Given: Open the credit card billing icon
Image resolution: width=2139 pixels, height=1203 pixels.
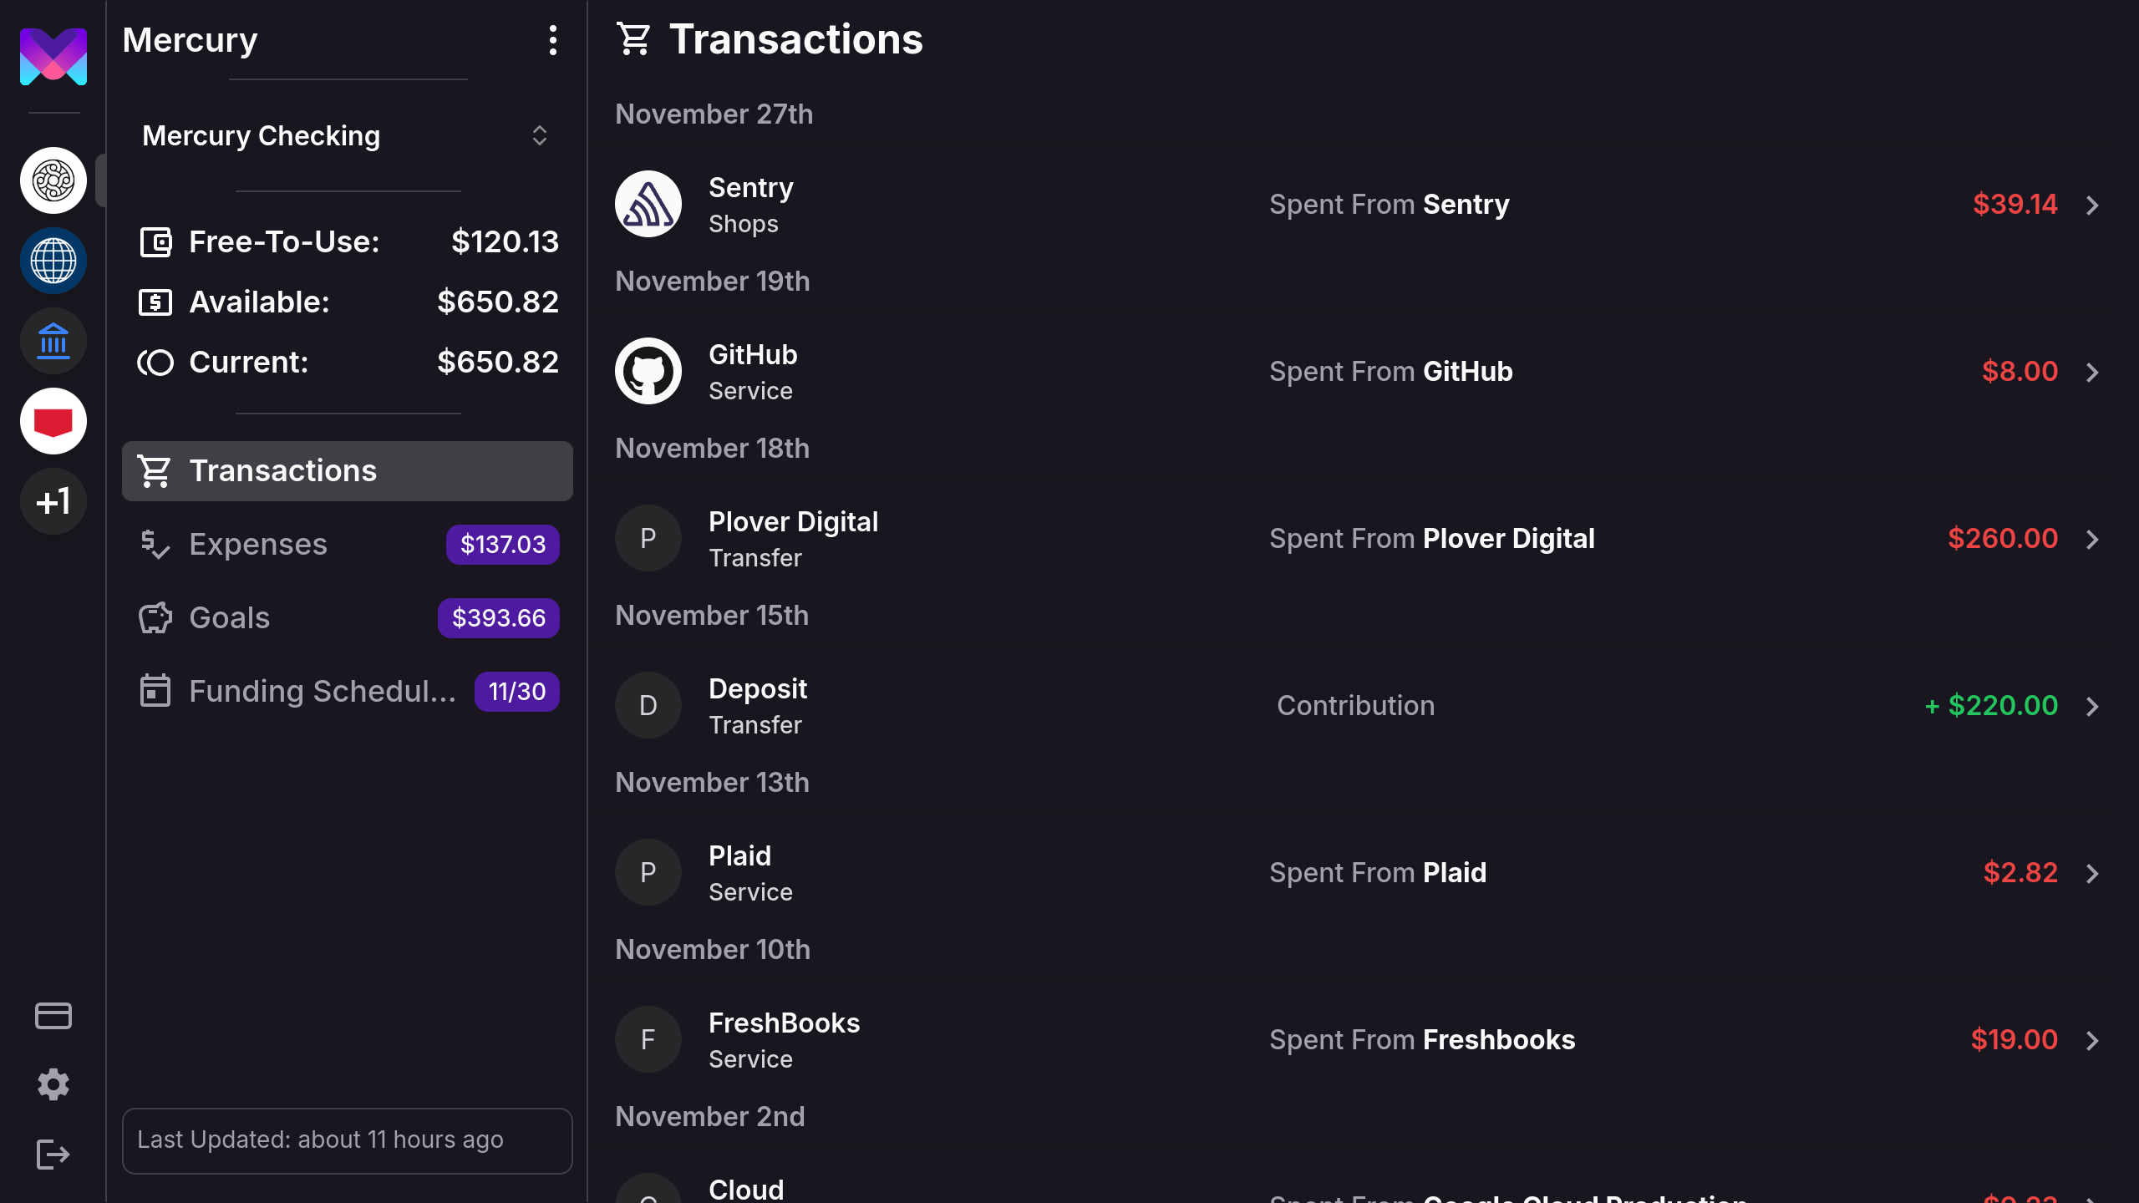Looking at the screenshot, I should click(x=53, y=1016).
